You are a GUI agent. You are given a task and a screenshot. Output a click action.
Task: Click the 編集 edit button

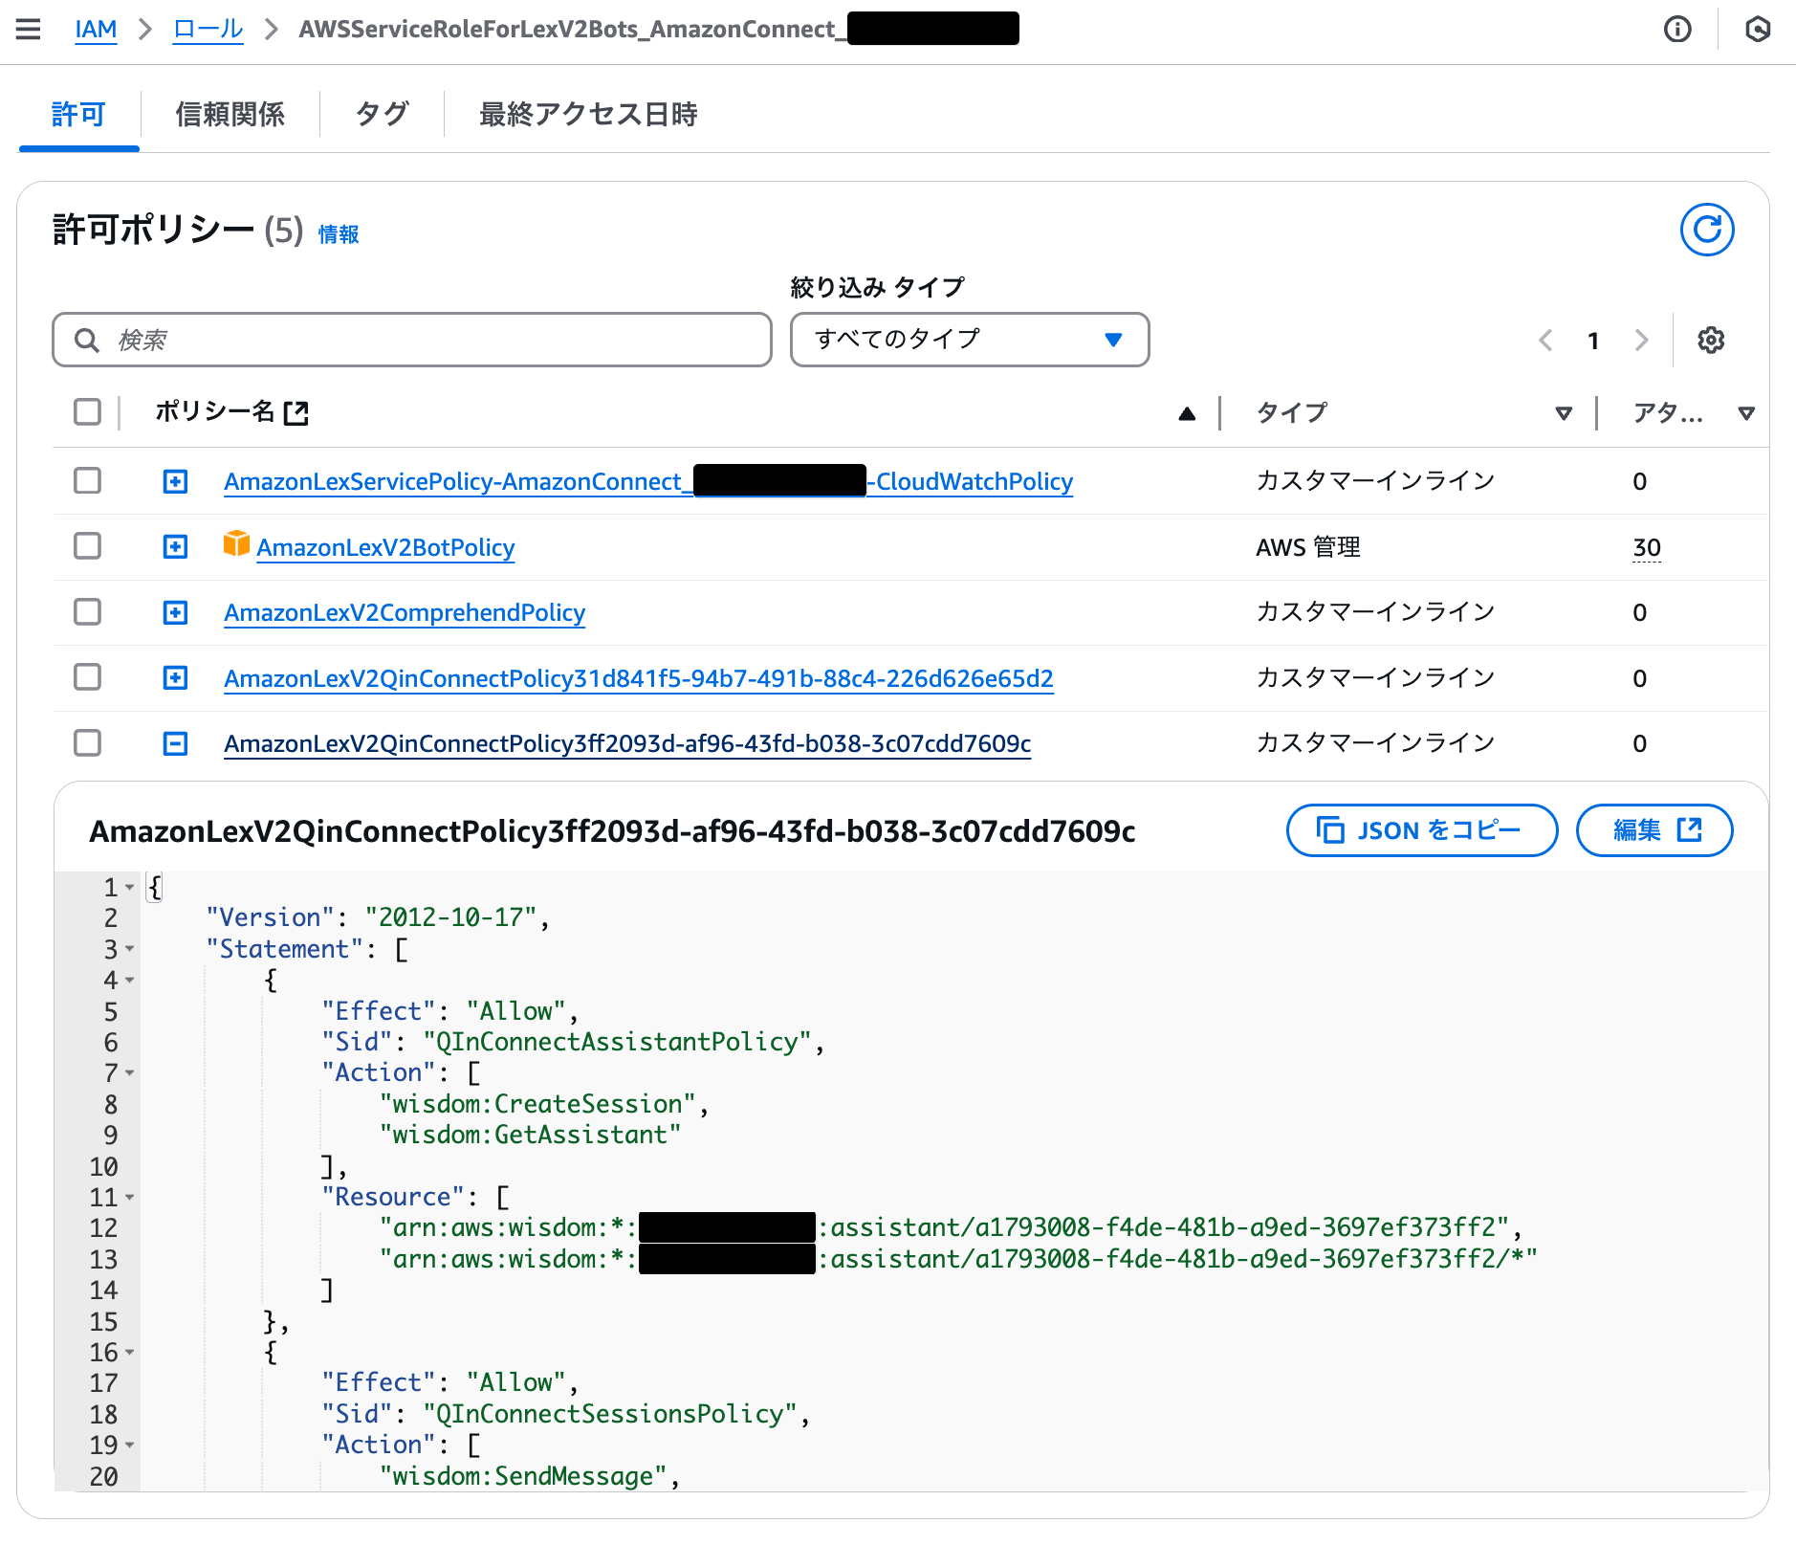[1654, 830]
